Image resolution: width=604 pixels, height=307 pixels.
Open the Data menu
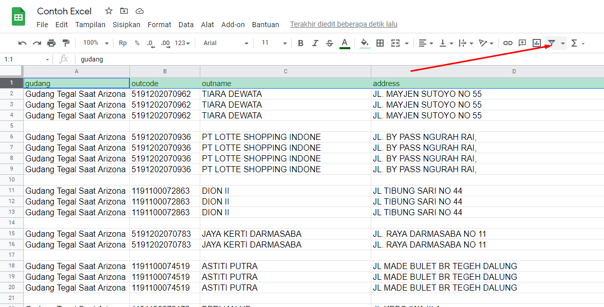click(186, 25)
